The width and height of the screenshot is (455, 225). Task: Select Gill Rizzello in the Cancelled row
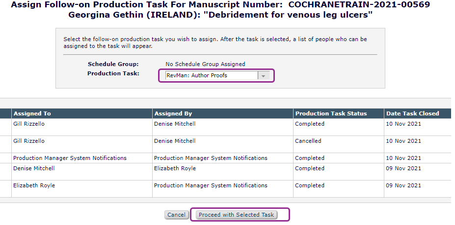tap(28, 141)
